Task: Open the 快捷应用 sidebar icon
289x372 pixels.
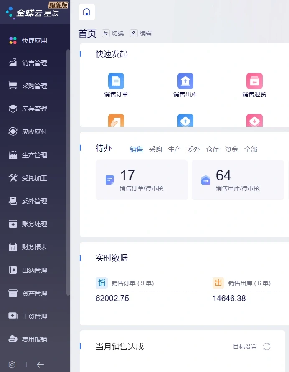Action: click(13, 40)
